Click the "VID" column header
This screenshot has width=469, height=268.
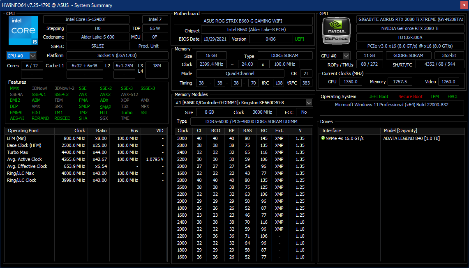(153, 131)
